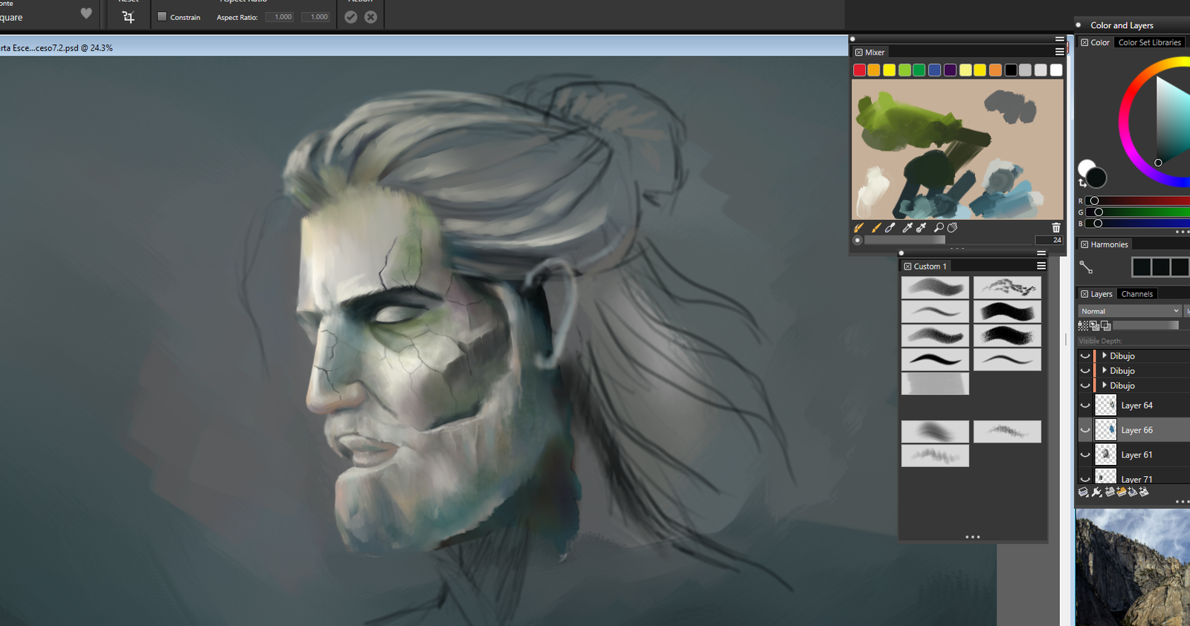The width and height of the screenshot is (1190, 626).
Task: Pick the Sample Color eyedropper in Mixer
Action: point(907,228)
